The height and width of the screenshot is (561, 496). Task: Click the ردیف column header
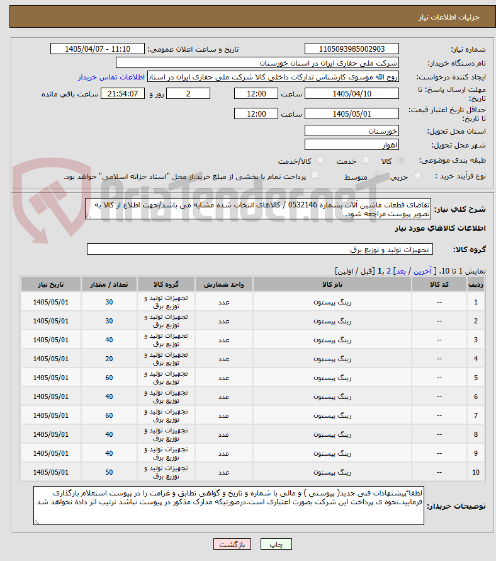tap(476, 284)
